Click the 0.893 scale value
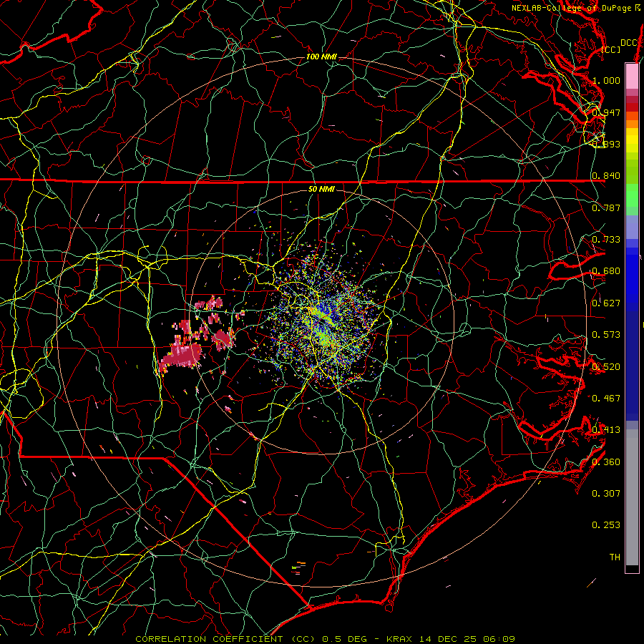The height and width of the screenshot is (644, 644). pyautogui.click(x=606, y=144)
